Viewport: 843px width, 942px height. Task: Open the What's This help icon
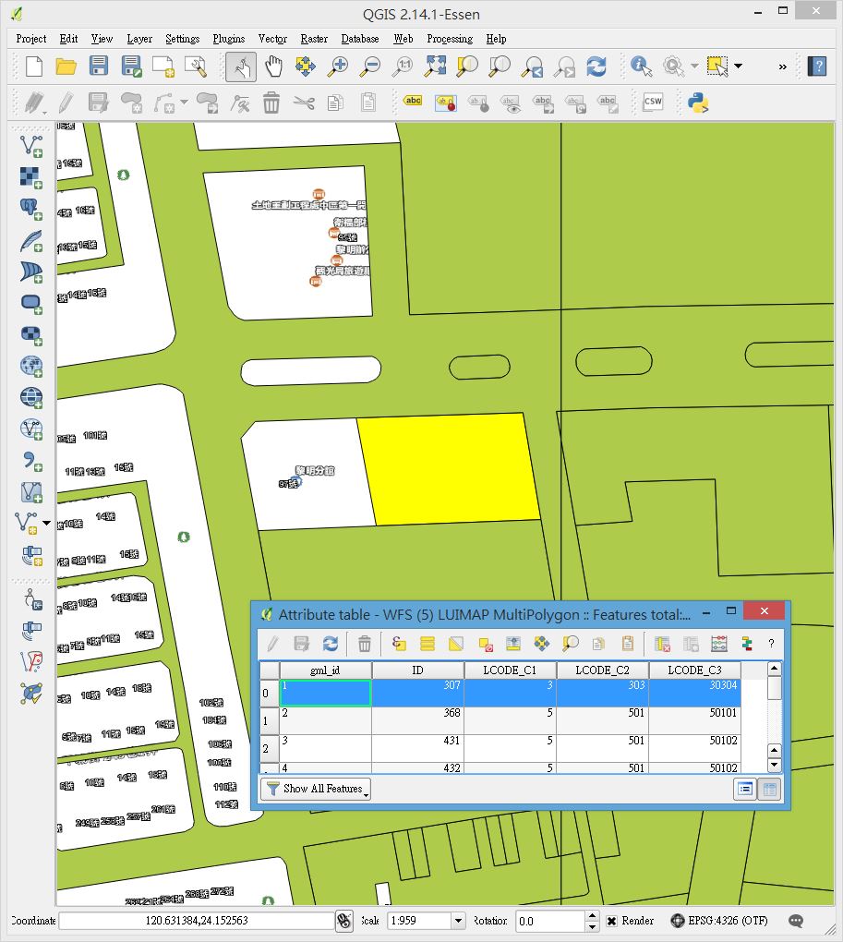817,66
